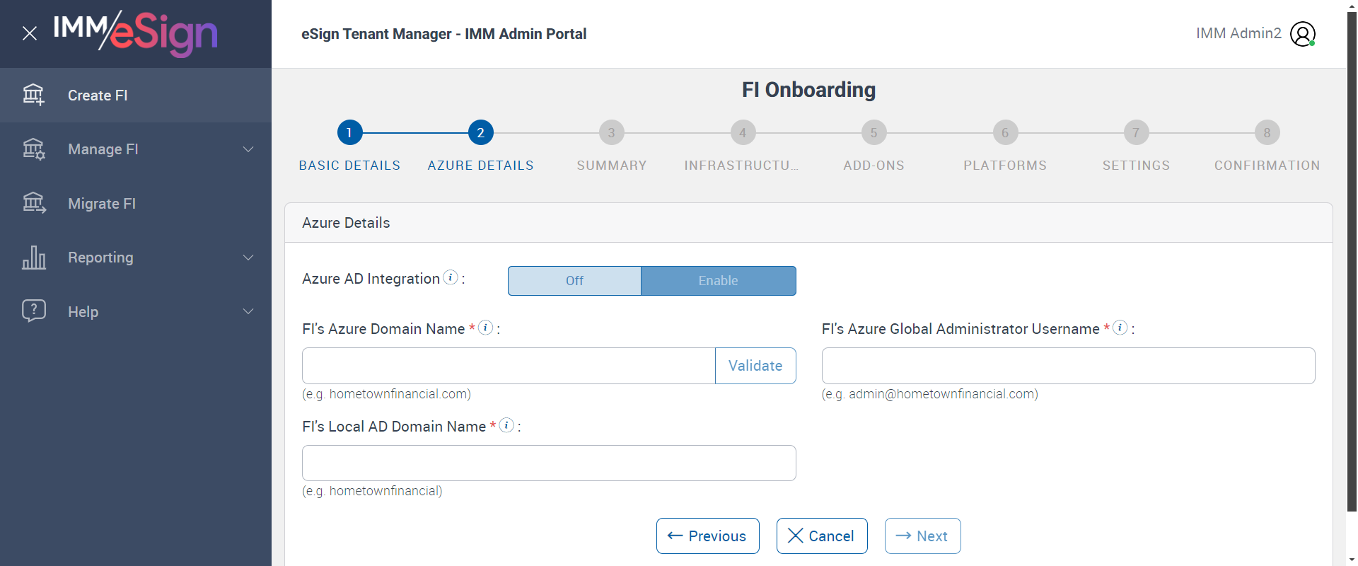The width and height of the screenshot is (1358, 566).
Task: Click info icon beside Local AD Domain Name
Action: (506, 425)
